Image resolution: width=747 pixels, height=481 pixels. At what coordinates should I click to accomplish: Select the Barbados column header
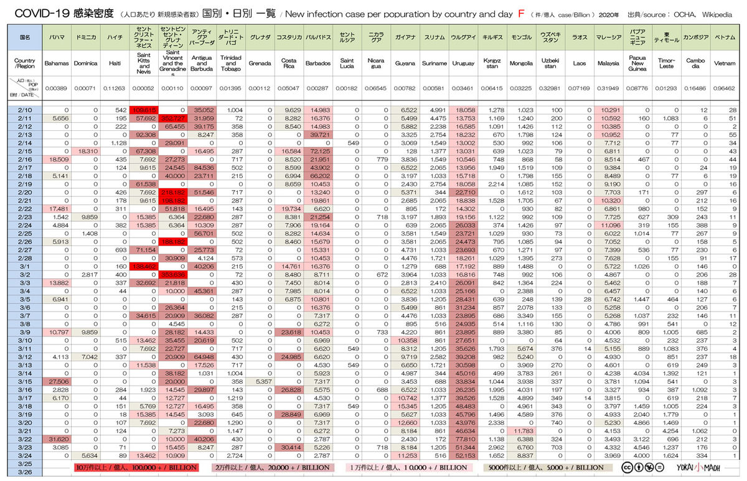(317, 64)
